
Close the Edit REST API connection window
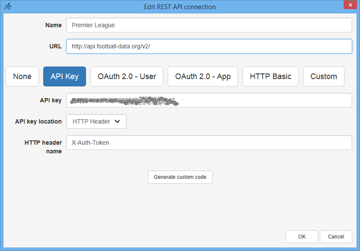(x=350, y=5)
